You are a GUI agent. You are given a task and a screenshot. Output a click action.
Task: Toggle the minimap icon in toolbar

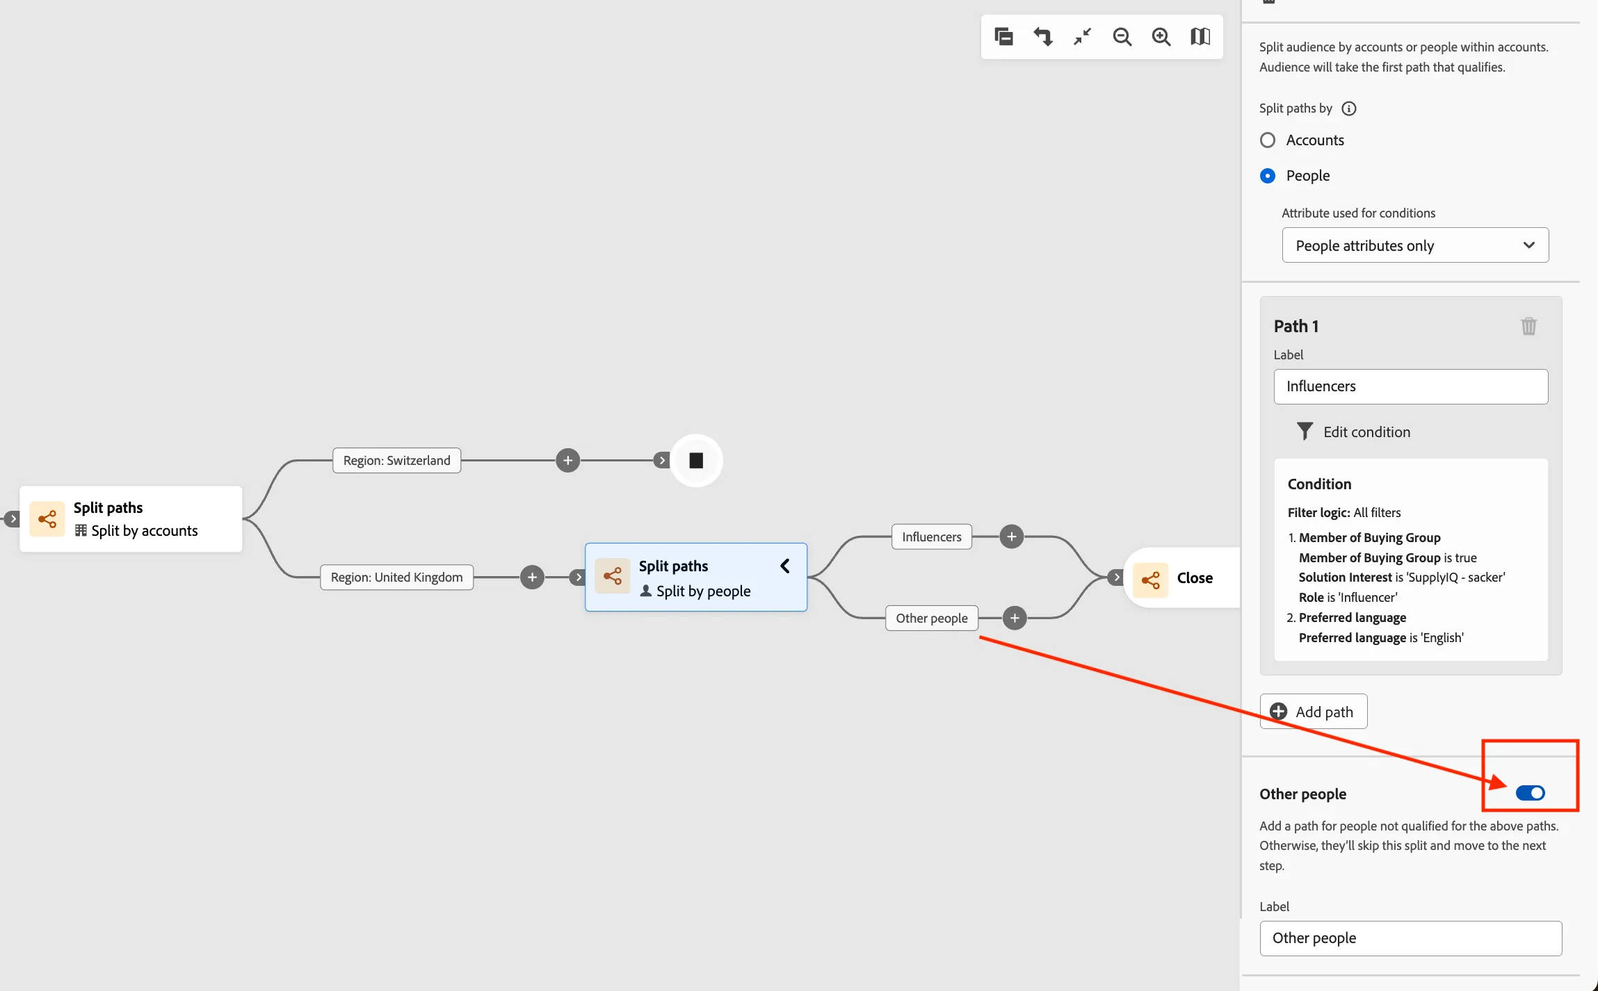[1200, 37]
